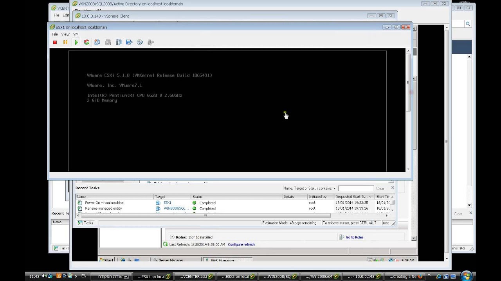Click the WIN2008/SQL target link in Recent Tasks
The image size is (501, 281).
(x=176, y=208)
